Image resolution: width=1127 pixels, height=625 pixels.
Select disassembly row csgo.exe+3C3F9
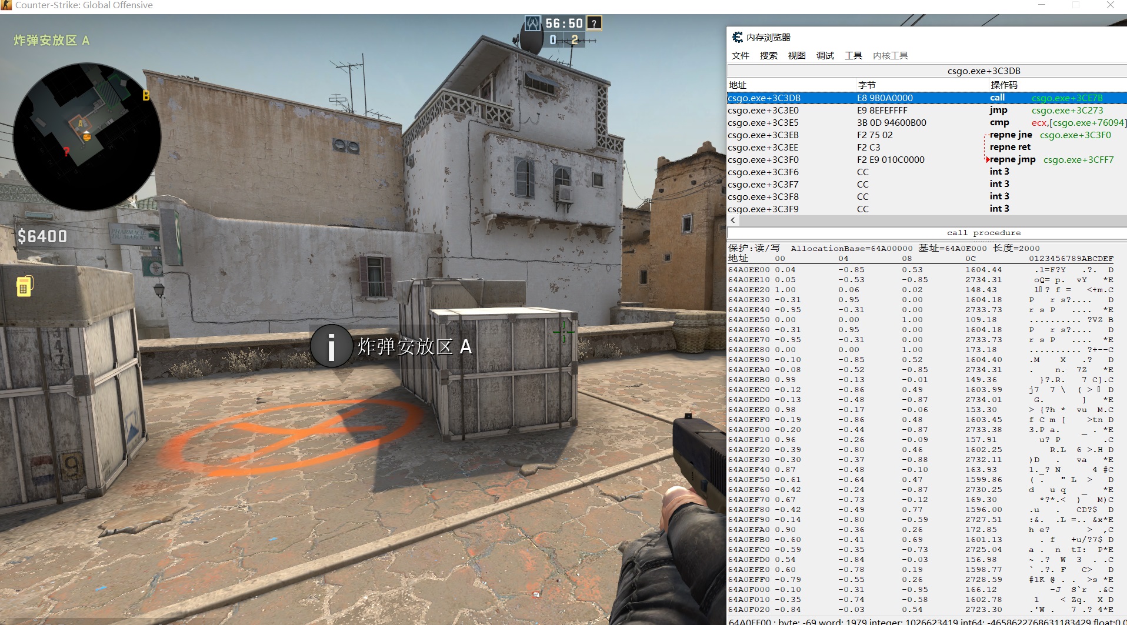(x=927, y=209)
